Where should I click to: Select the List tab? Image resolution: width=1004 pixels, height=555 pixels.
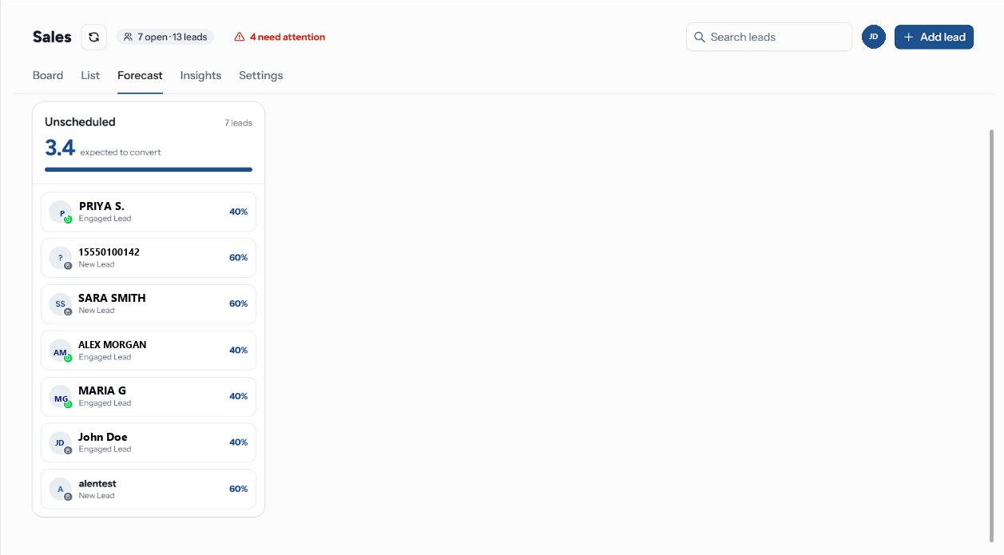(90, 75)
